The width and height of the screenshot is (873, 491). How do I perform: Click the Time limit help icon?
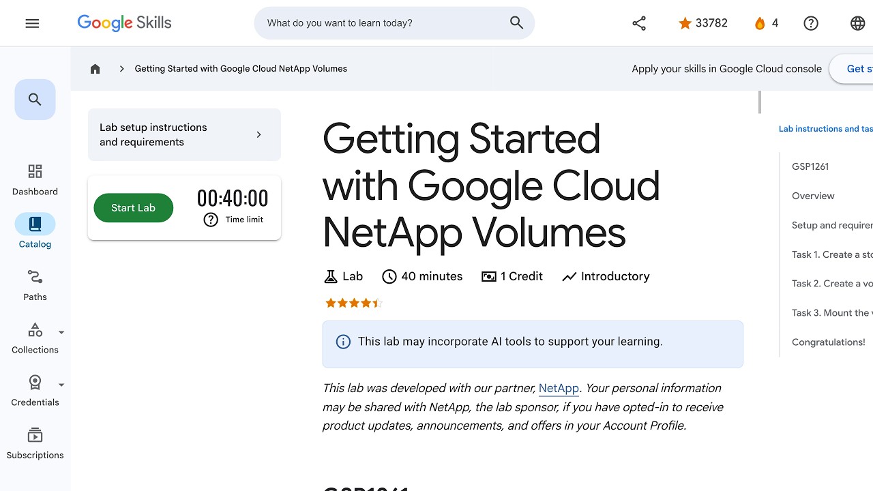[x=211, y=220]
